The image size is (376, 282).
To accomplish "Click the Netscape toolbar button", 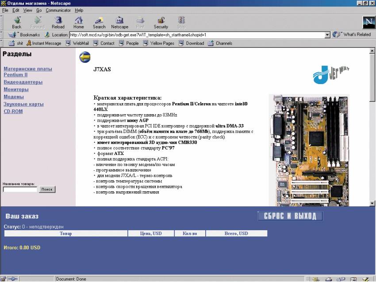I will [x=120, y=23].
